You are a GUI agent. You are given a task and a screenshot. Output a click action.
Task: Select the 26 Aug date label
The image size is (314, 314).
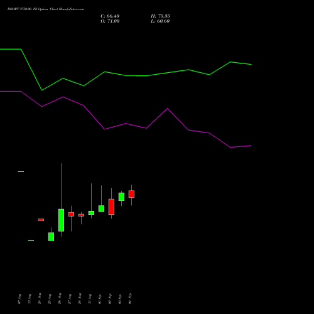coord(60,298)
